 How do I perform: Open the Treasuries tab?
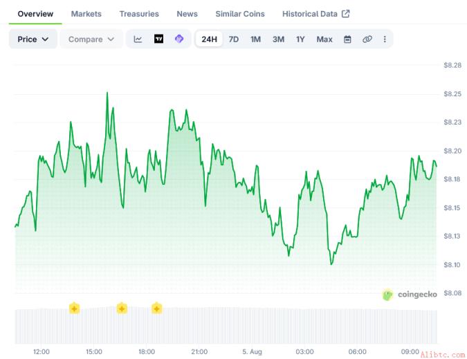coord(139,14)
